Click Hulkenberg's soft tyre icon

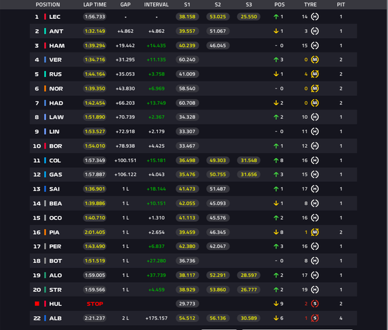[314, 304]
